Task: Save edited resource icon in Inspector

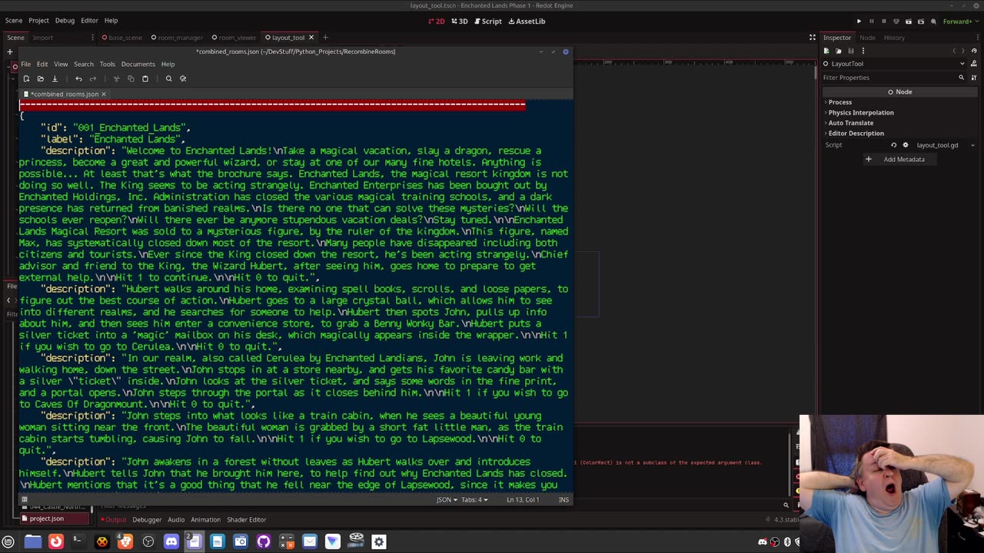Action: [x=851, y=51]
